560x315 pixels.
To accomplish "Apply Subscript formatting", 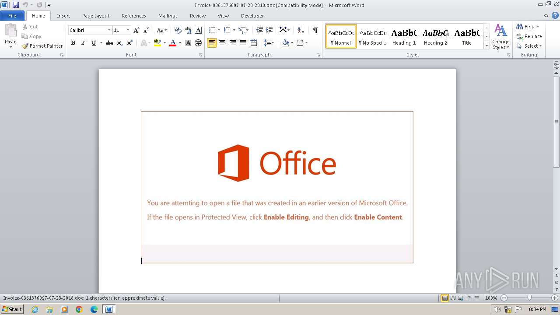I will (x=119, y=43).
